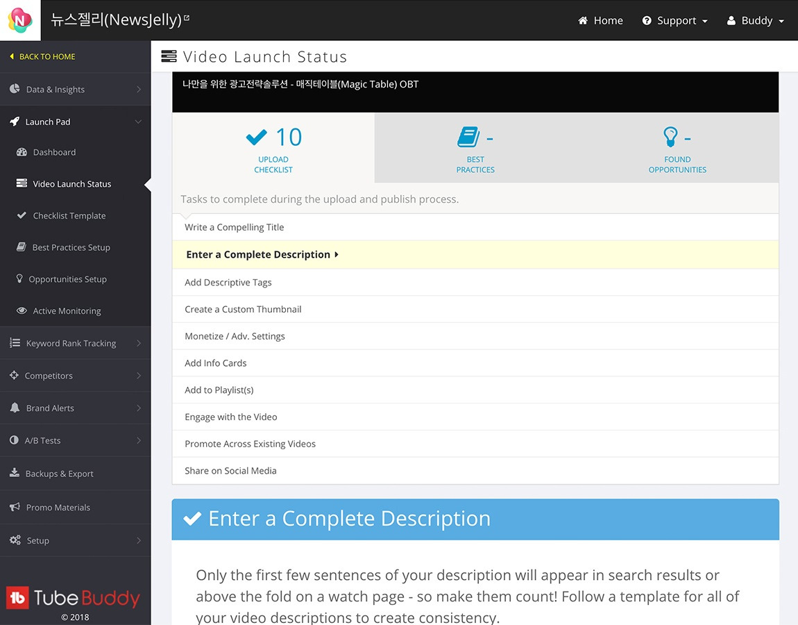Click the Backups & Export download icon

(15, 473)
